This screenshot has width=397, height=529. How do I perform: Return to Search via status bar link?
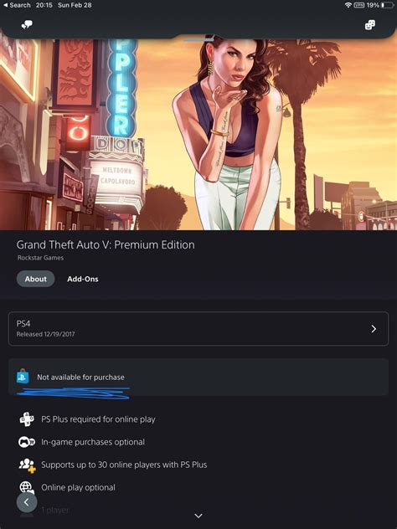coord(17,5)
